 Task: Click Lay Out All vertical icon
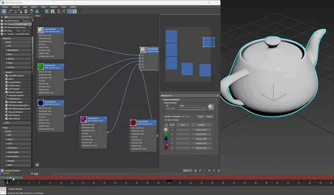click(59, 11)
